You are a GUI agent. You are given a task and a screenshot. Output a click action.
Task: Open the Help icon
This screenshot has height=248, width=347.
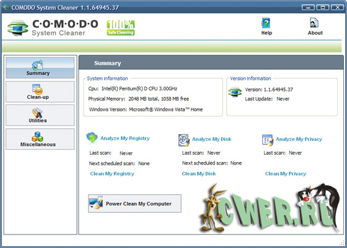click(266, 23)
